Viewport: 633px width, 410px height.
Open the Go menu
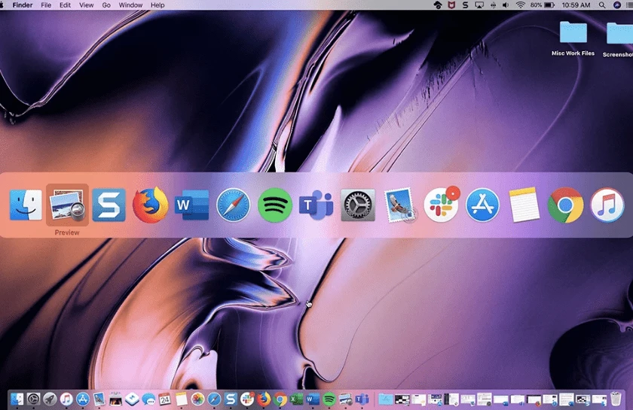point(106,5)
